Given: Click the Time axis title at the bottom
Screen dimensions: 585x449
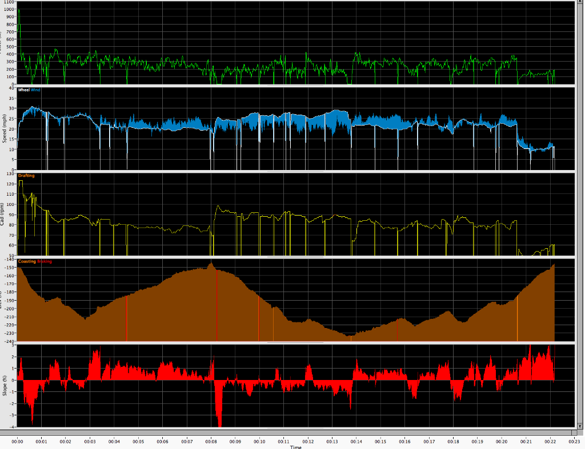Looking at the screenshot, I should pyautogui.click(x=295, y=447).
